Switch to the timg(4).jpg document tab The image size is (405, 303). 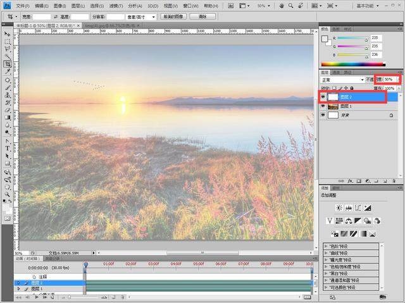click(97, 26)
